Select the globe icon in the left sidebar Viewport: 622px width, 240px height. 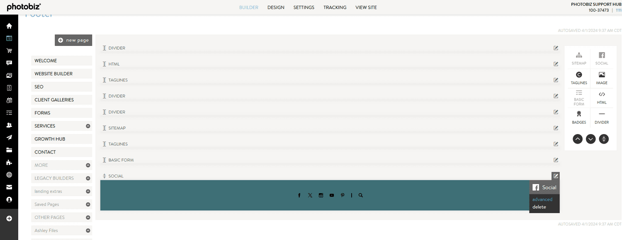coord(9,174)
